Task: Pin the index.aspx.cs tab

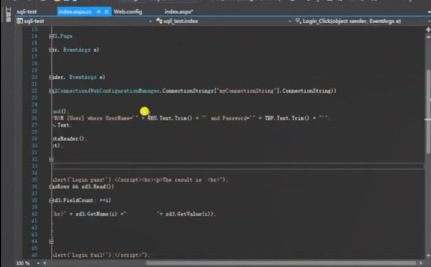Action: pos(98,12)
